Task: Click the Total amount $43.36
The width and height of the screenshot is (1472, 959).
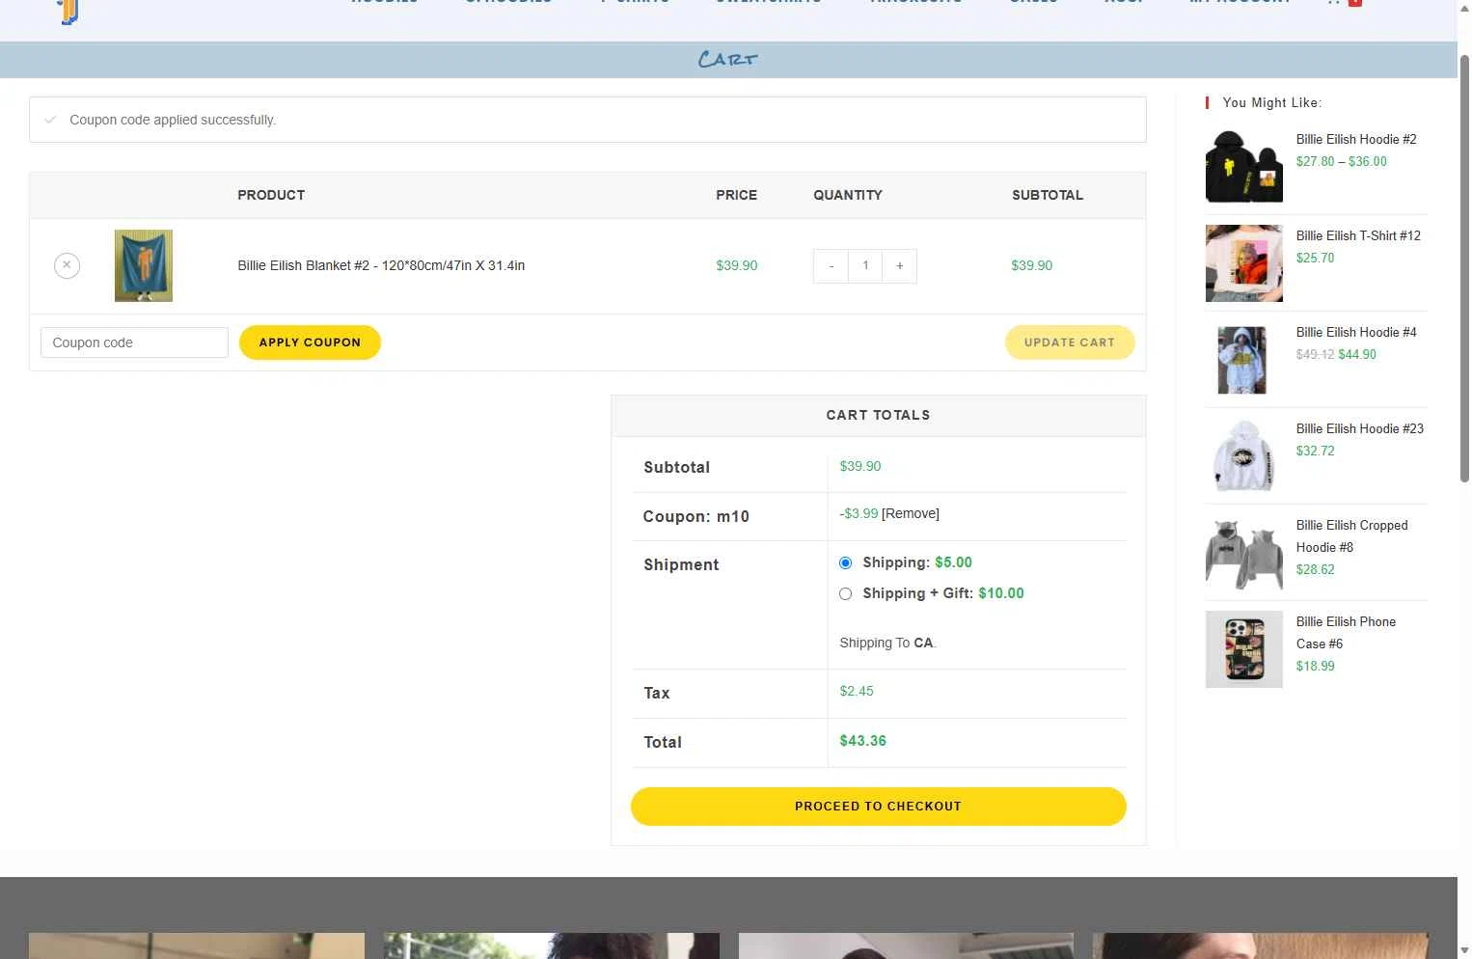Action: (863, 741)
